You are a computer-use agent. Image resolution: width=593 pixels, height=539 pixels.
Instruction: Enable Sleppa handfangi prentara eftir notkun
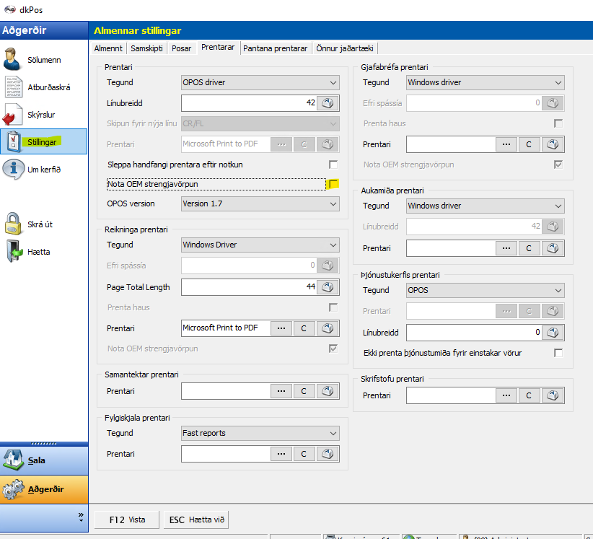point(333,165)
